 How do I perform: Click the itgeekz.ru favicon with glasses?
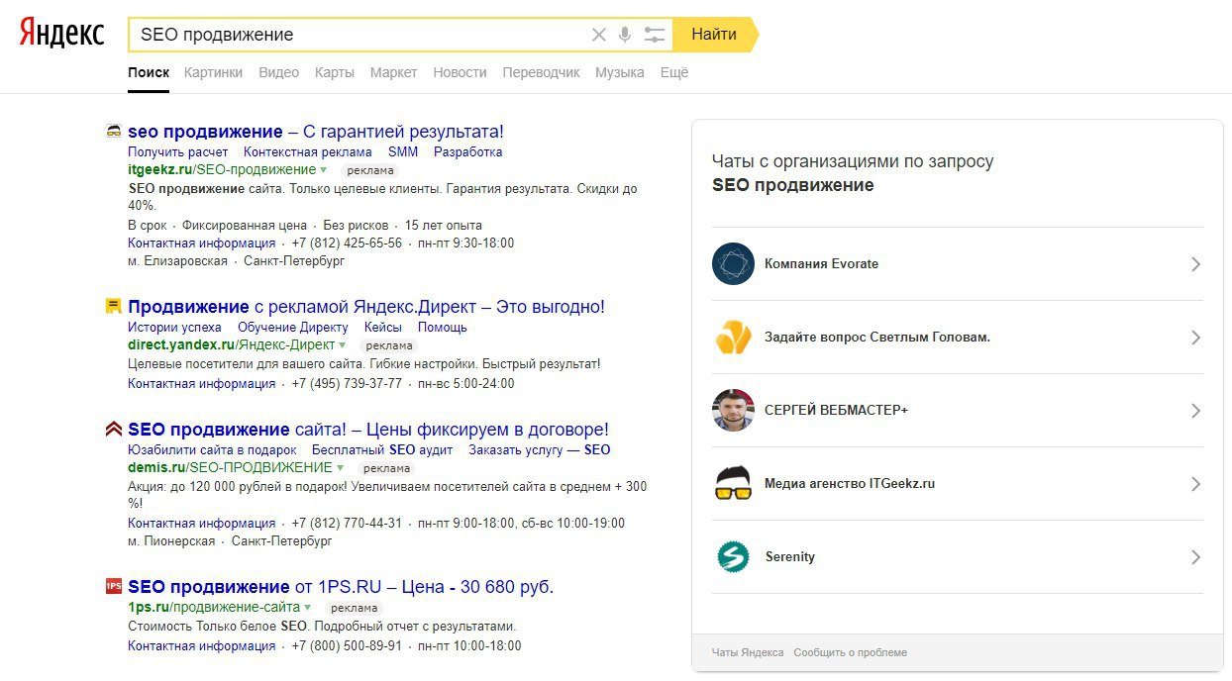[x=114, y=131]
